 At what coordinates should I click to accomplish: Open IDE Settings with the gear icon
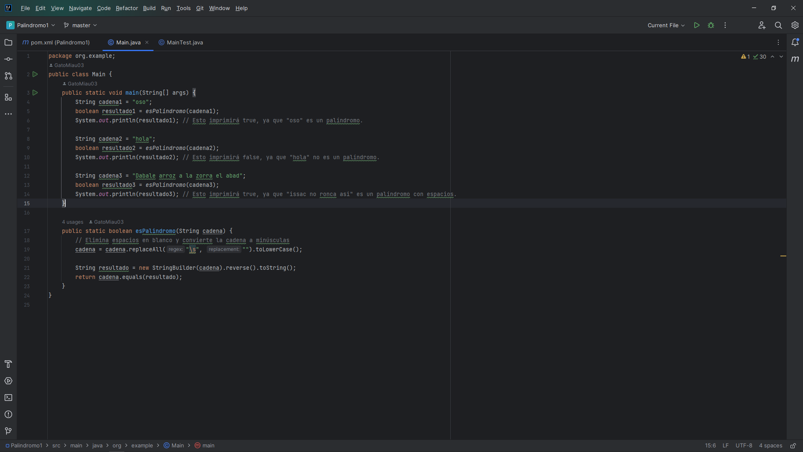pos(795,25)
